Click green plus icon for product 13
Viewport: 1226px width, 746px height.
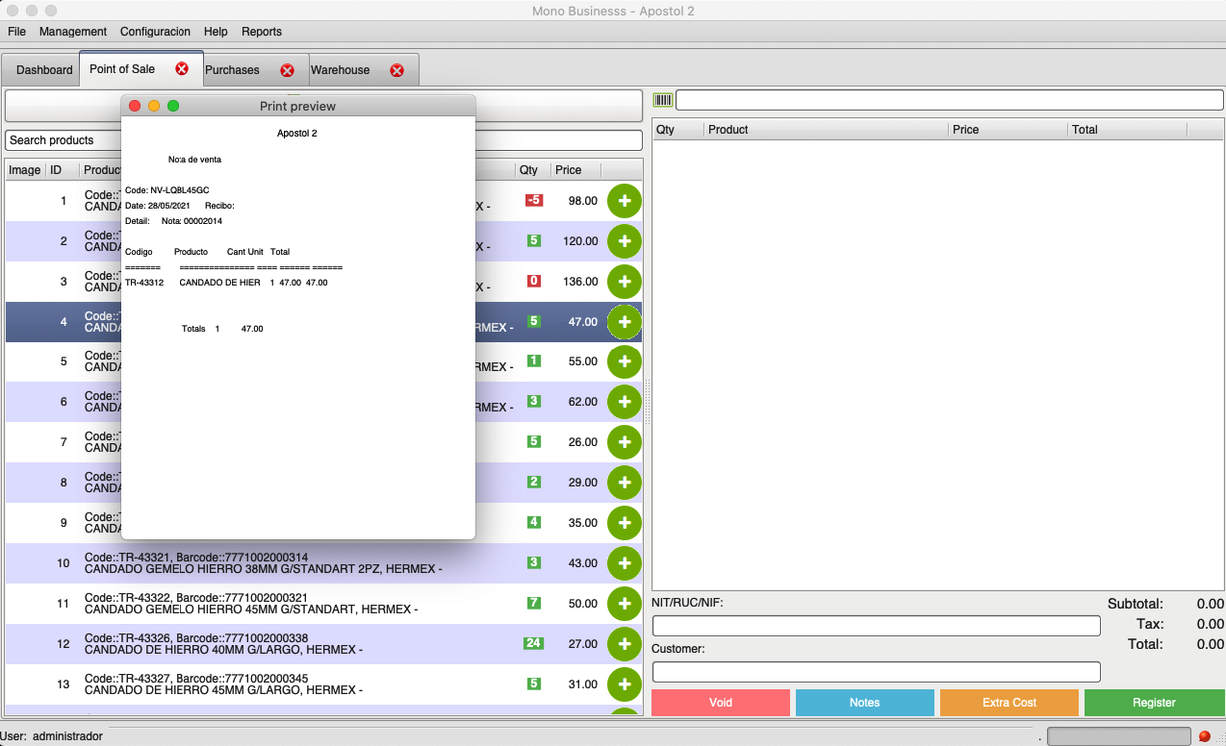coord(624,684)
